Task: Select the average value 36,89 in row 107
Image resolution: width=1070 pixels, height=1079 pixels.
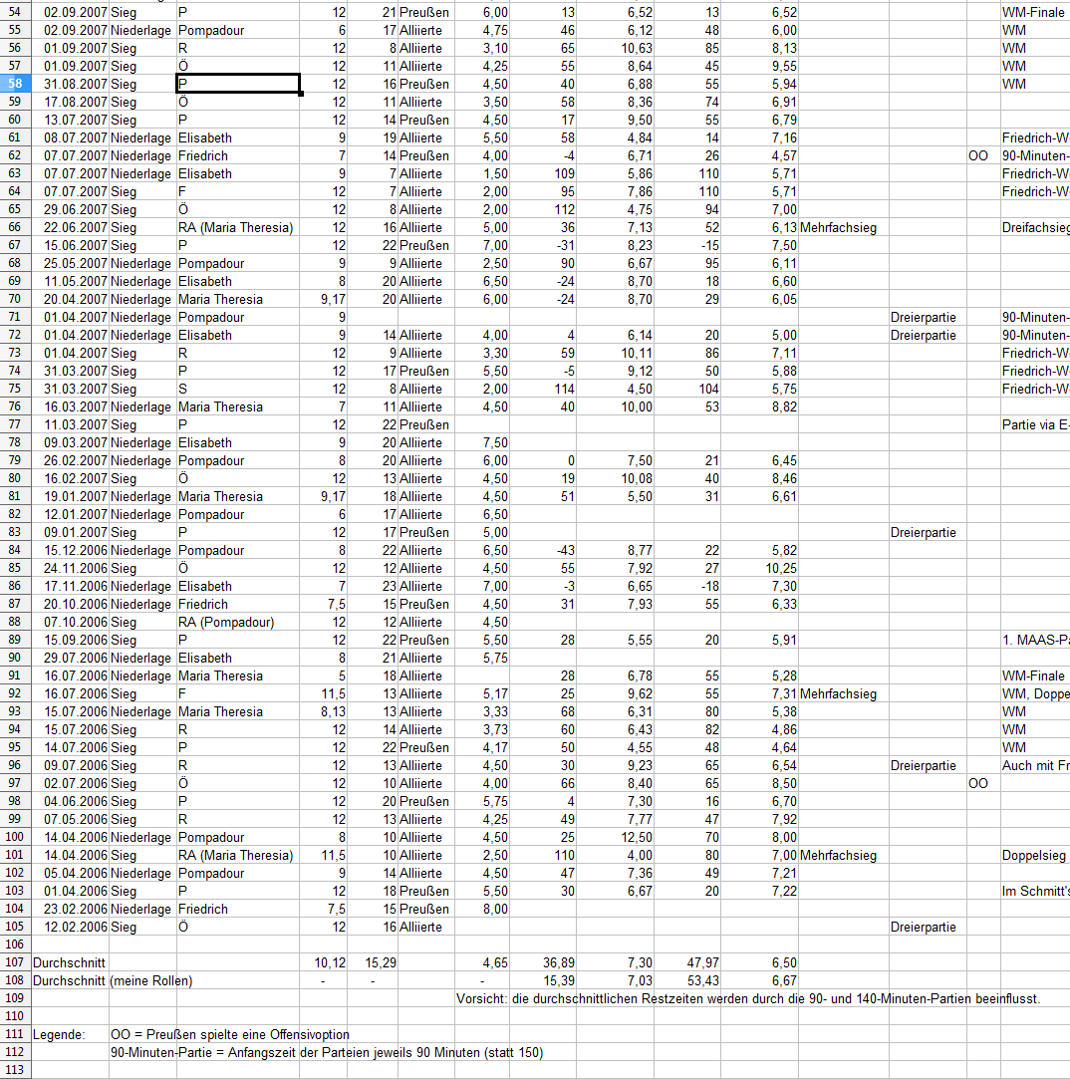Action: point(542,962)
